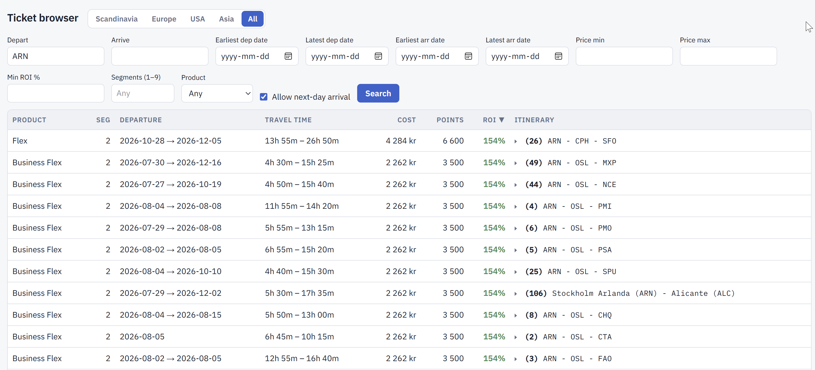815x370 pixels.
Task: Expand the ARN - CPH - SFO itinerary
Action: (x=516, y=141)
